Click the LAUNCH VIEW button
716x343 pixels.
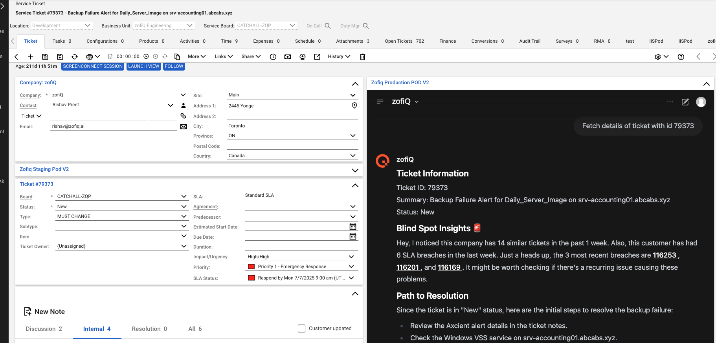[144, 66]
